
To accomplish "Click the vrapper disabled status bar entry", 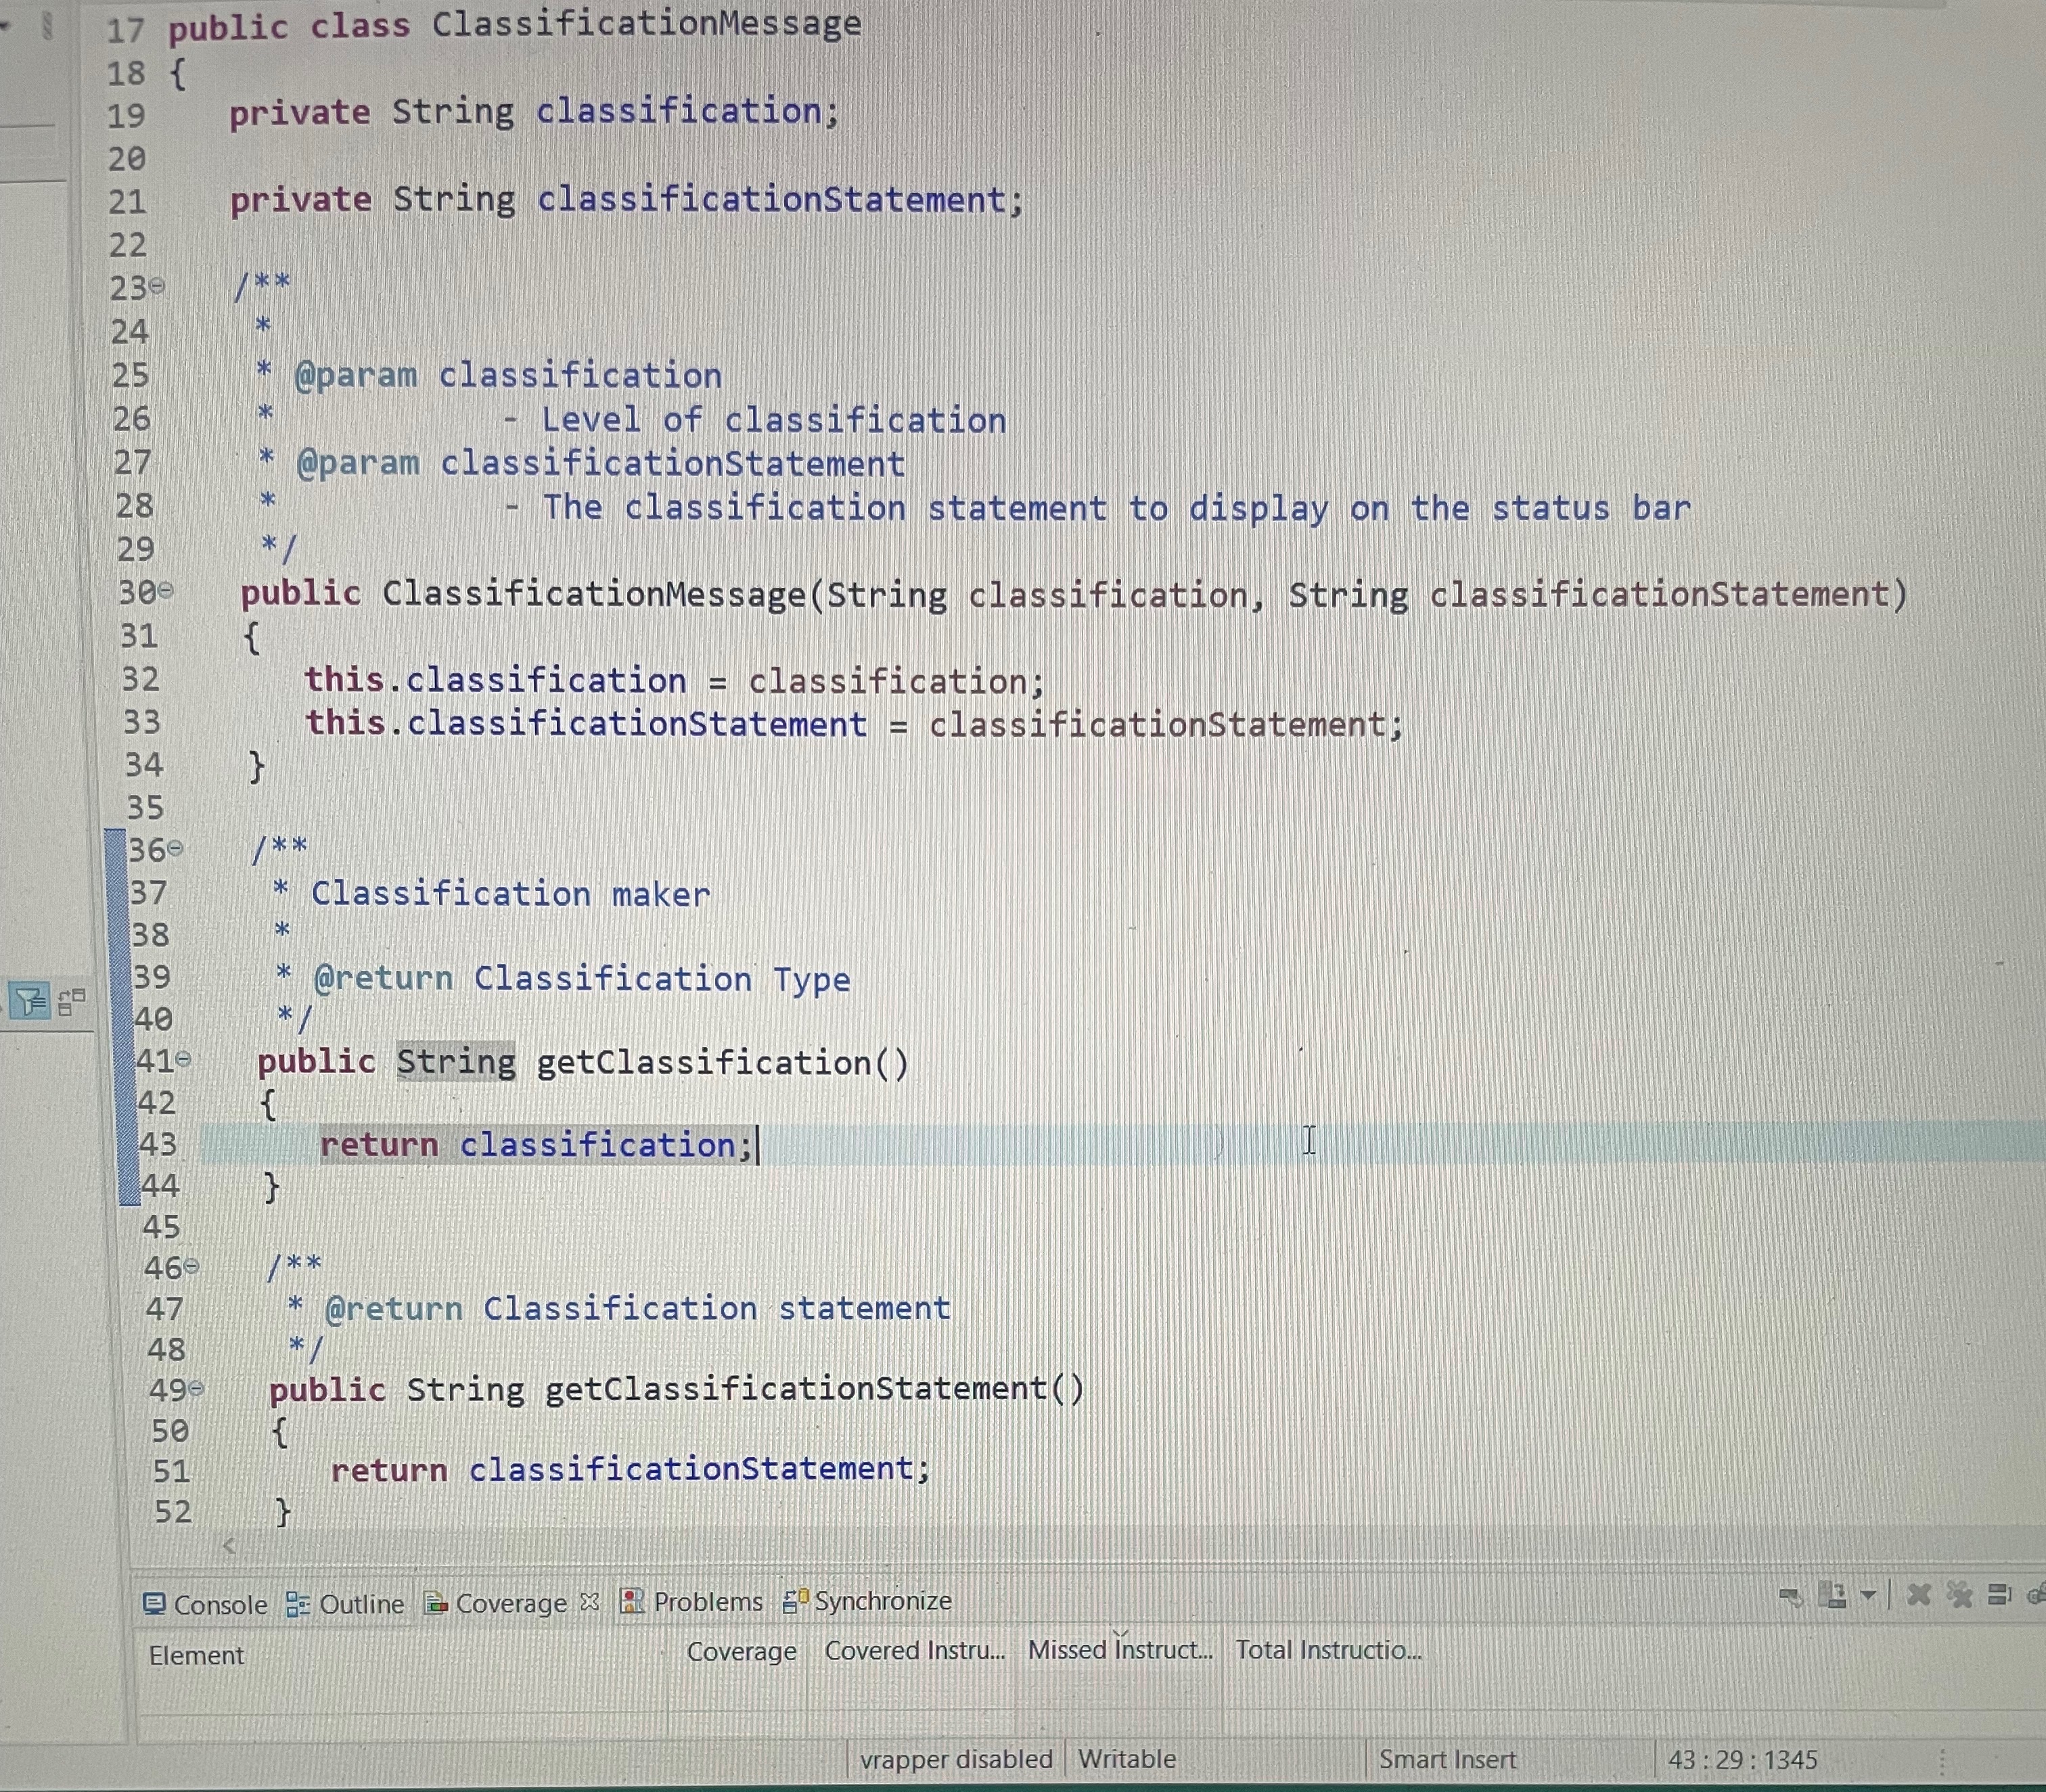I will point(956,1759).
